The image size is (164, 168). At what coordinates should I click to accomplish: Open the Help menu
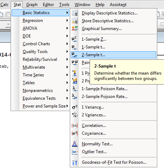coord(100,5)
